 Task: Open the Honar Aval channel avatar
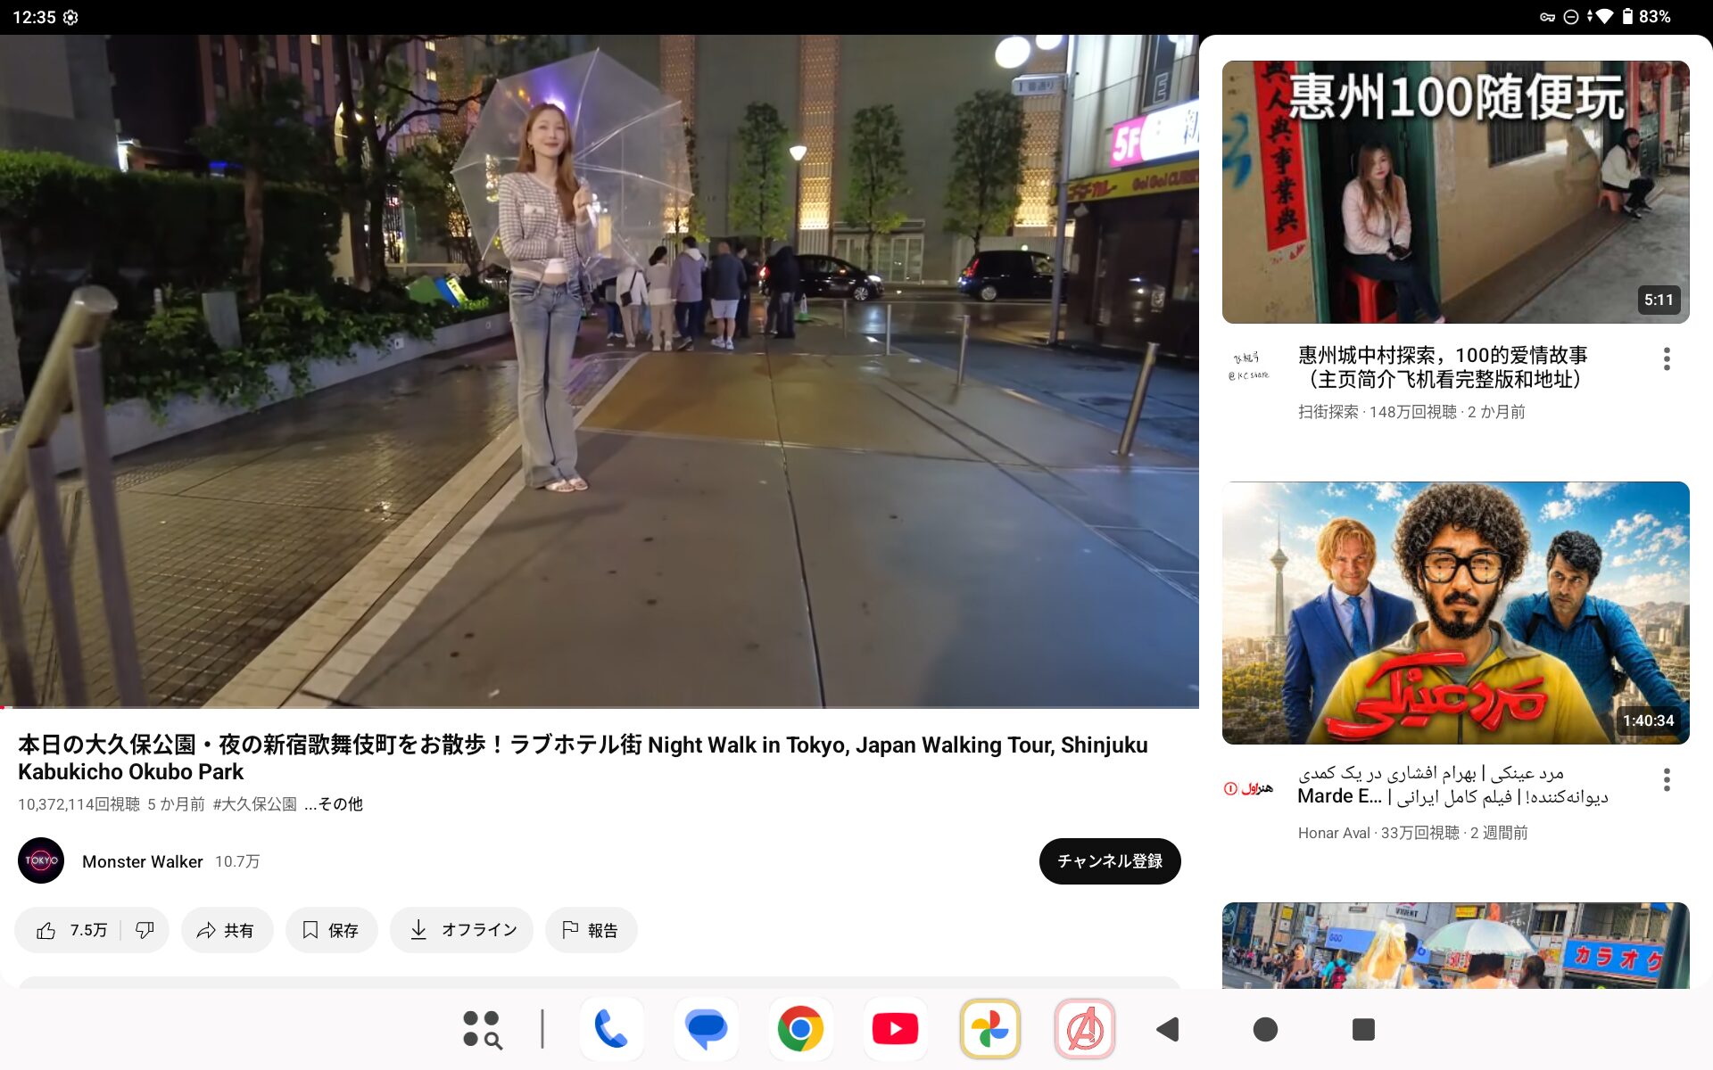1249,788
